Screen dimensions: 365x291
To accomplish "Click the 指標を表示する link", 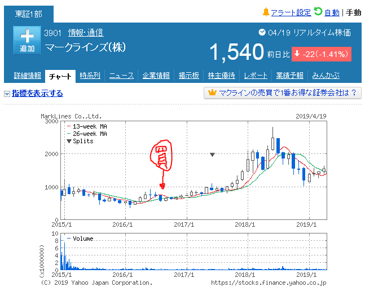I will pyautogui.click(x=37, y=94).
